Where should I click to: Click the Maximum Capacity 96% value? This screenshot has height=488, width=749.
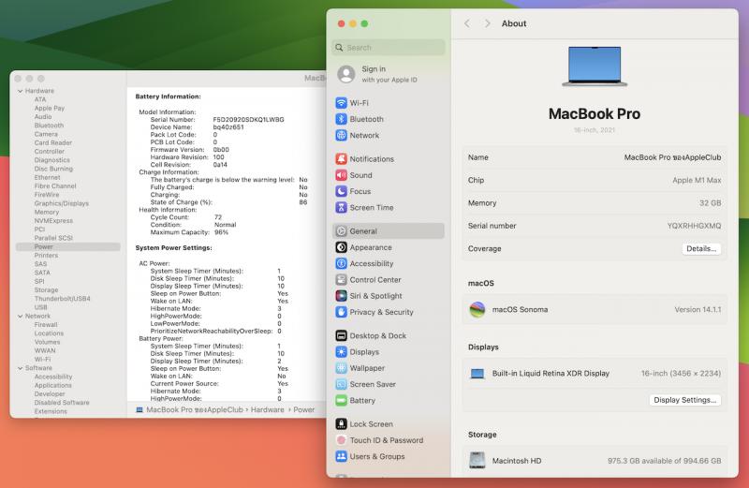pos(221,232)
